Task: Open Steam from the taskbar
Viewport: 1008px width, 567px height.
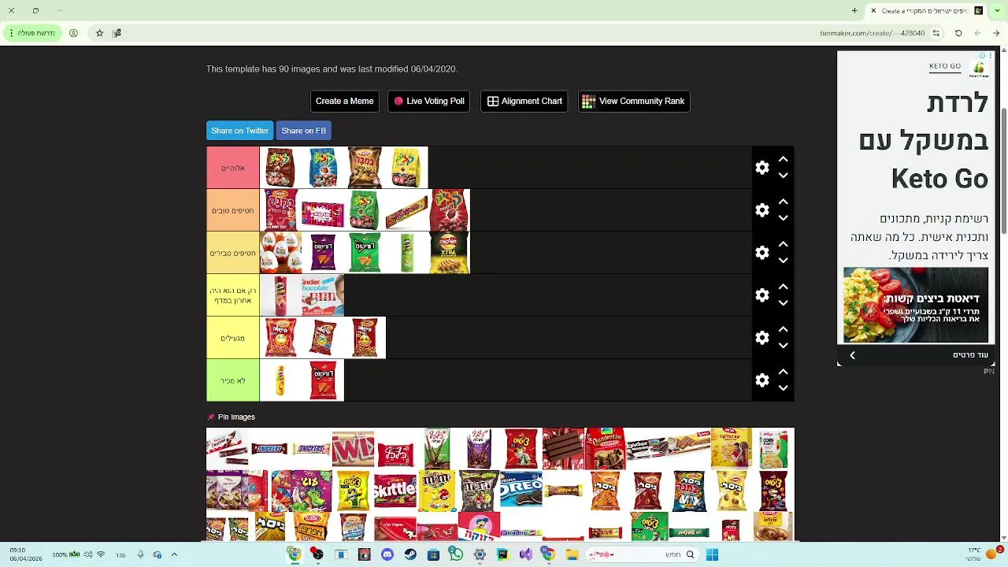Action: [410, 554]
